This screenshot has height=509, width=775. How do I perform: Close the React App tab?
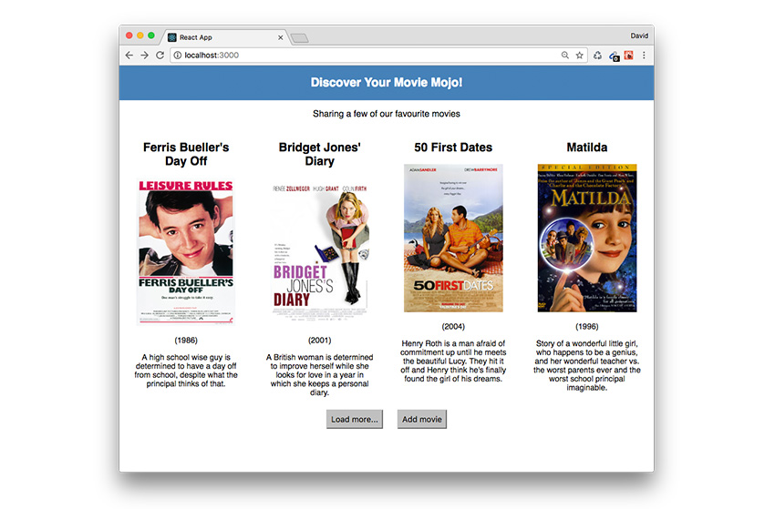tap(280, 37)
